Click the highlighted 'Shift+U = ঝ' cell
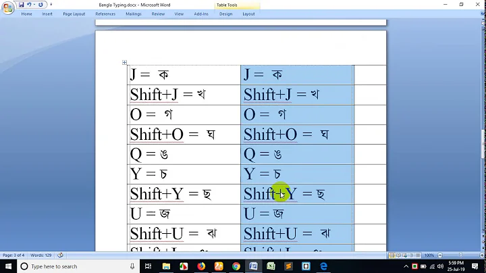 [x=297, y=234]
